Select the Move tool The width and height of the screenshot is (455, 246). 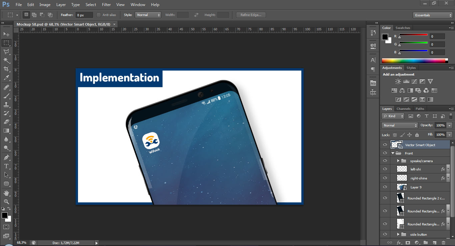[6, 34]
